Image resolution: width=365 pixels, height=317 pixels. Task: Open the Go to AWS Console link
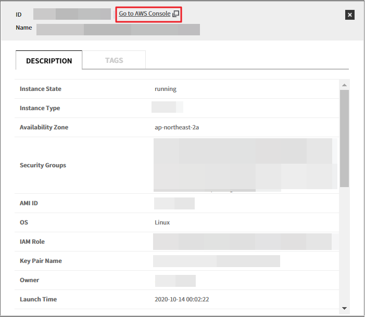[145, 14]
